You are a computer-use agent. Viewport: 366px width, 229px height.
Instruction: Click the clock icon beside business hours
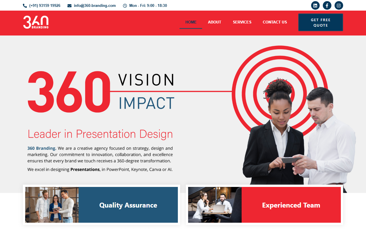coord(125,6)
